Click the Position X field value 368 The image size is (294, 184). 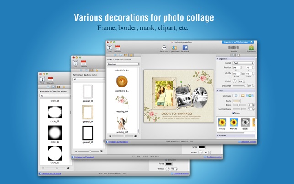236,67
